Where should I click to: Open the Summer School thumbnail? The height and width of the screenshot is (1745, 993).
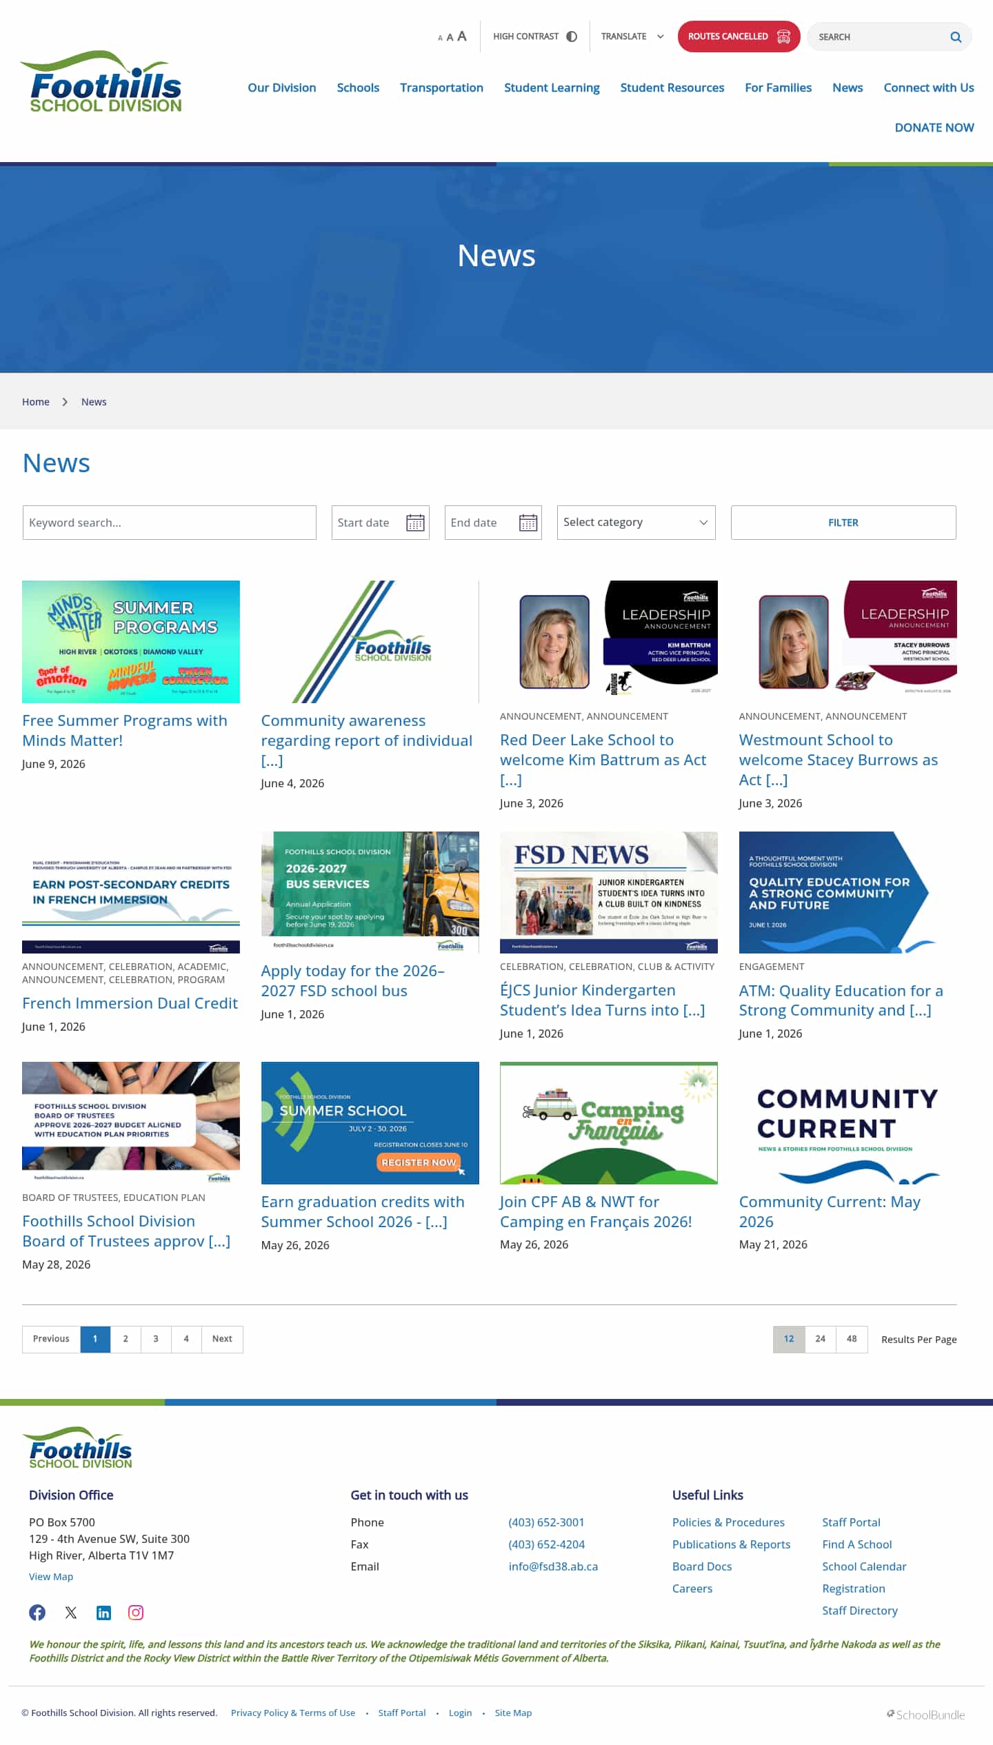coord(370,1123)
